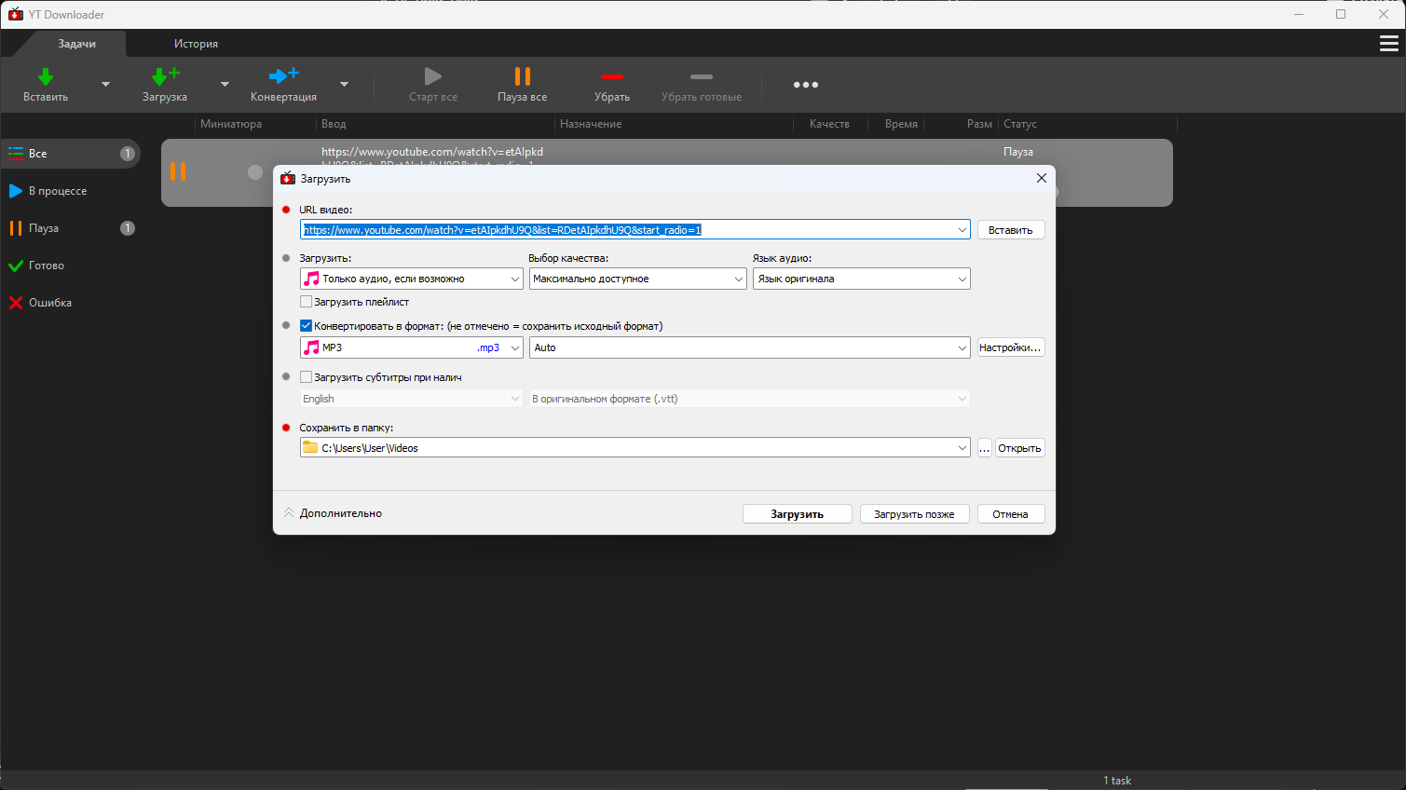Click the Загрузить позже button
The width and height of the screenshot is (1406, 790).
[914, 514]
